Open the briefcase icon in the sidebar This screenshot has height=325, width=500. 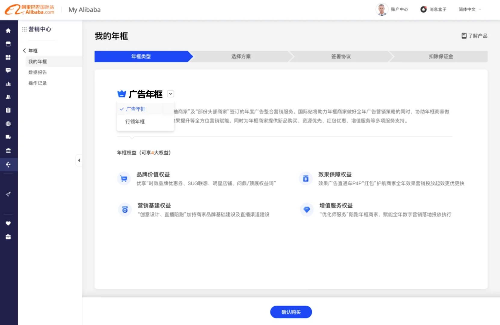[8, 237]
